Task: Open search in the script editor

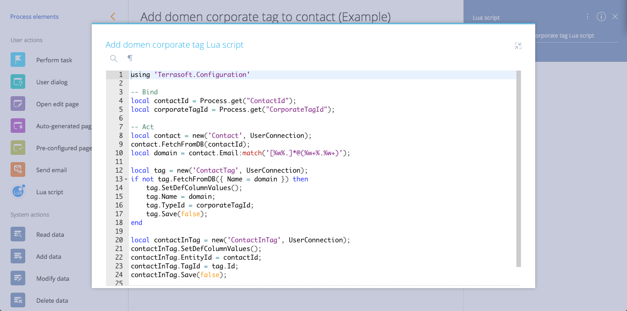Action: 114,58
